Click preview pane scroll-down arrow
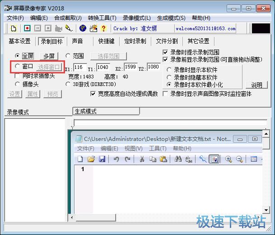Screen dimensions: 275x235 click(266, 210)
